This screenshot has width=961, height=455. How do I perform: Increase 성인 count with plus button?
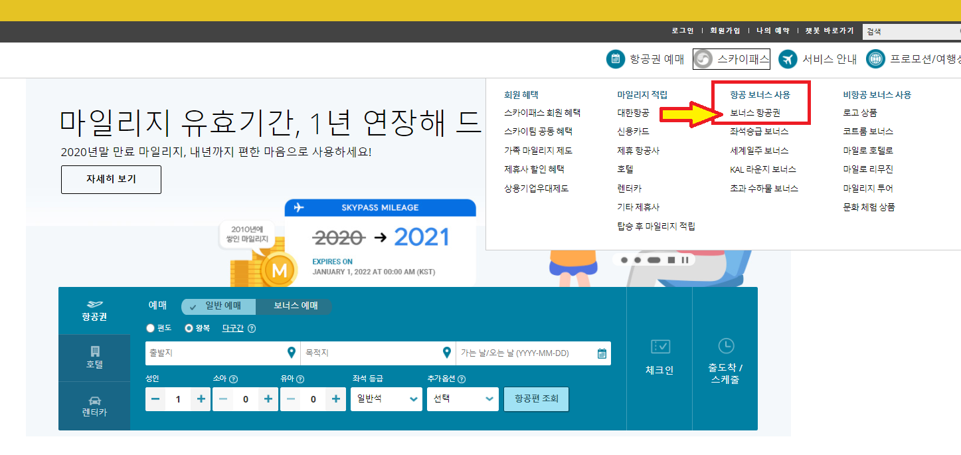click(x=201, y=399)
